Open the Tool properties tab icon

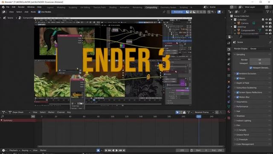coord(229,43)
